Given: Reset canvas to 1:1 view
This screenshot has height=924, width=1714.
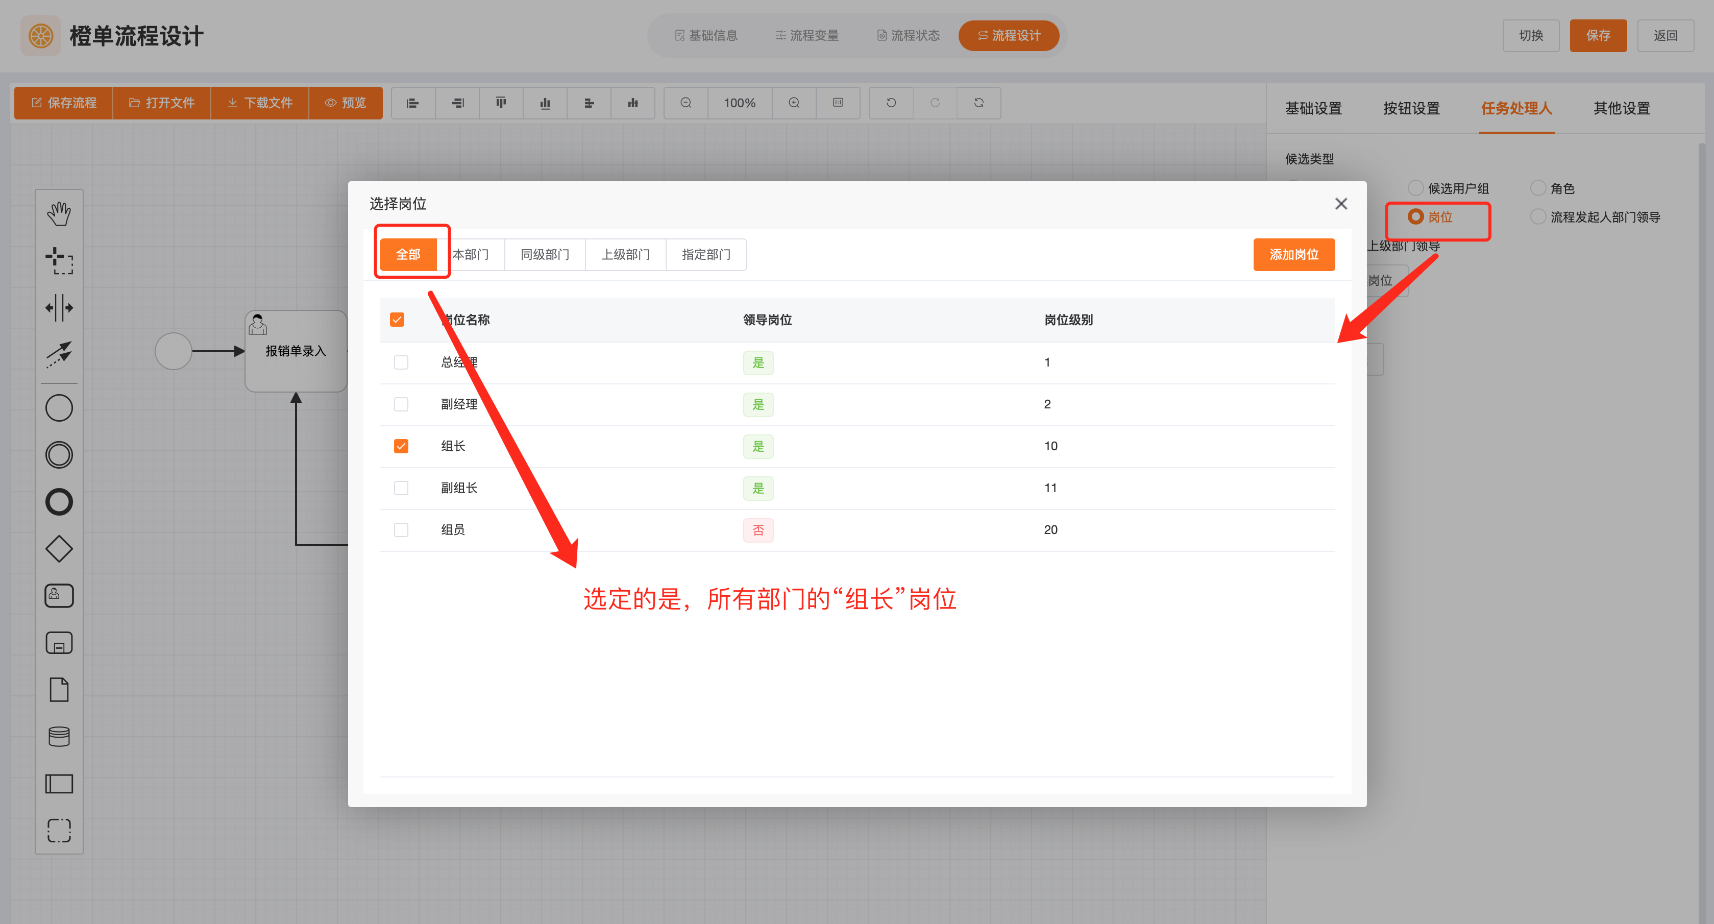Looking at the screenshot, I should point(838,103).
